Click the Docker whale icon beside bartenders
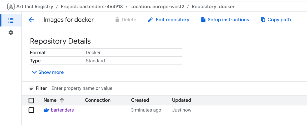 point(46,110)
